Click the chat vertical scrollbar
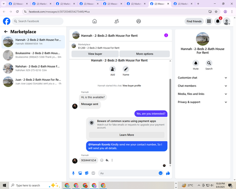236x189 pixels. pyautogui.click(x=170, y=121)
